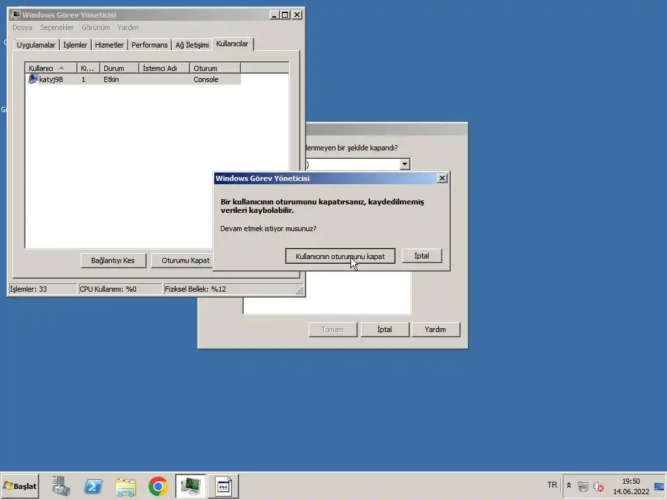Image resolution: width=667 pixels, height=500 pixels.
Task: Open Windows Explorer folder icon in taskbar
Action: [126, 486]
